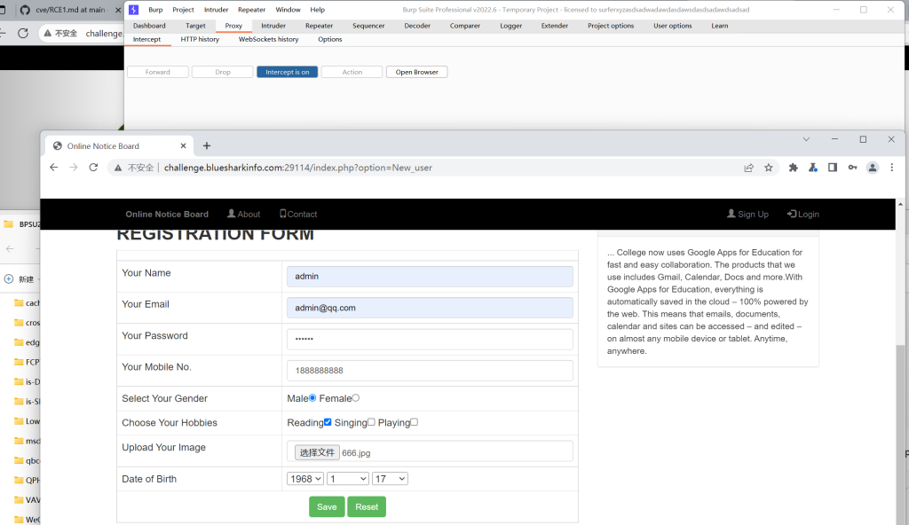
Task: Bookmark this page with the star icon
Action: coord(769,168)
